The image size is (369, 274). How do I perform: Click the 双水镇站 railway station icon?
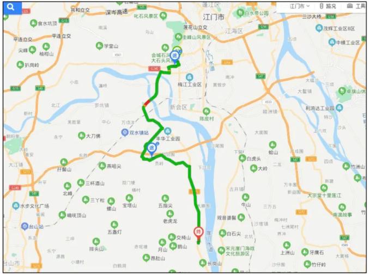pos(124,132)
